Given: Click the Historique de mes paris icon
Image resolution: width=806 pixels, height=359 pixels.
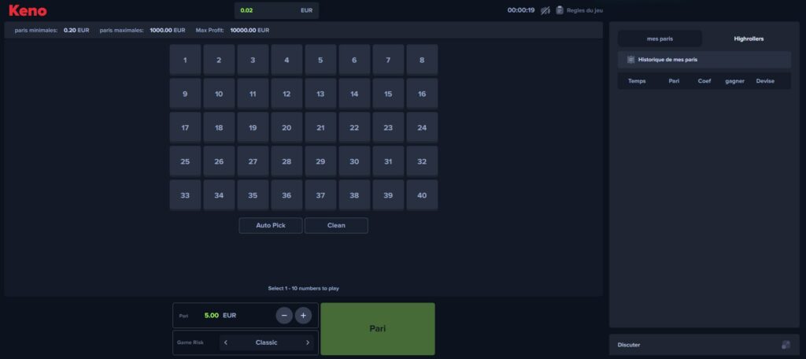Looking at the screenshot, I should click(631, 60).
